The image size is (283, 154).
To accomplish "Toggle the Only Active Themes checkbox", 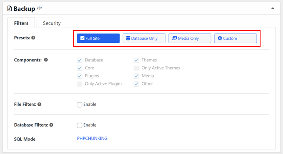I will click(x=136, y=68).
